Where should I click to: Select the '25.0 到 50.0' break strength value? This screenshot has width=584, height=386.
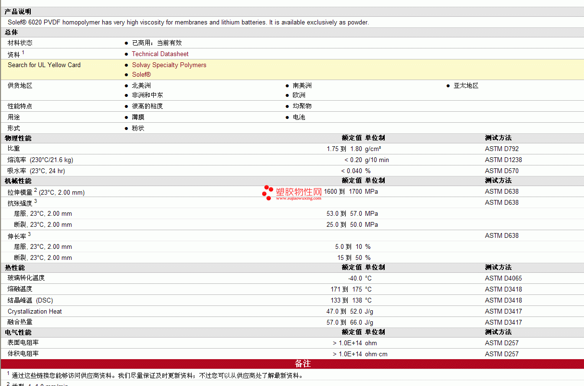click(x=344, y=225)
